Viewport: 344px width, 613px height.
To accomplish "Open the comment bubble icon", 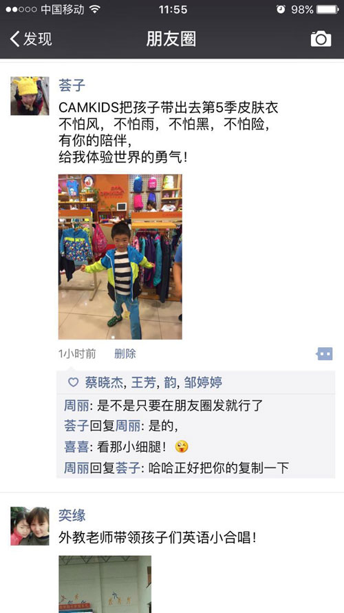I will [324, 354].
